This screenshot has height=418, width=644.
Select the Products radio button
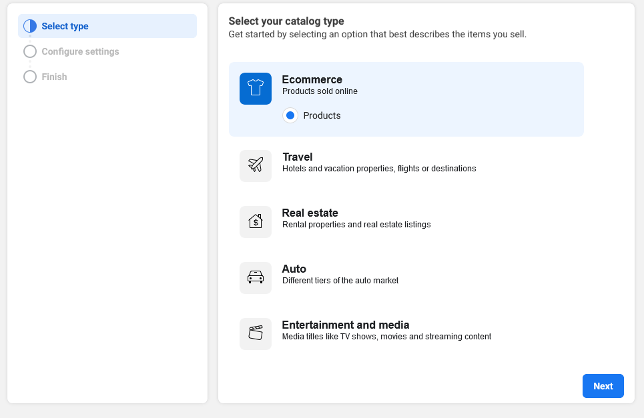[290, 116]
